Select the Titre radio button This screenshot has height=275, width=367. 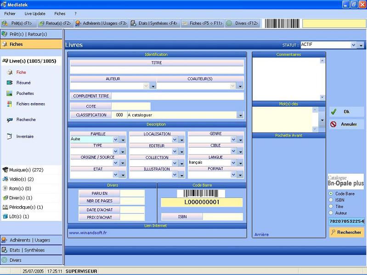tap(331, 206)
